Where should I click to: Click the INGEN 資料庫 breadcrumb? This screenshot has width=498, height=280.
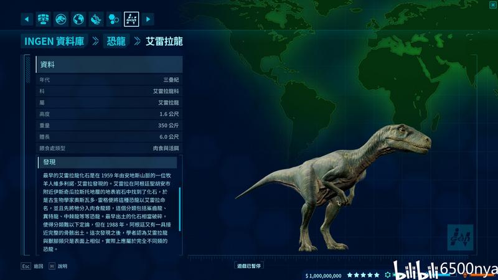[54, 41]
